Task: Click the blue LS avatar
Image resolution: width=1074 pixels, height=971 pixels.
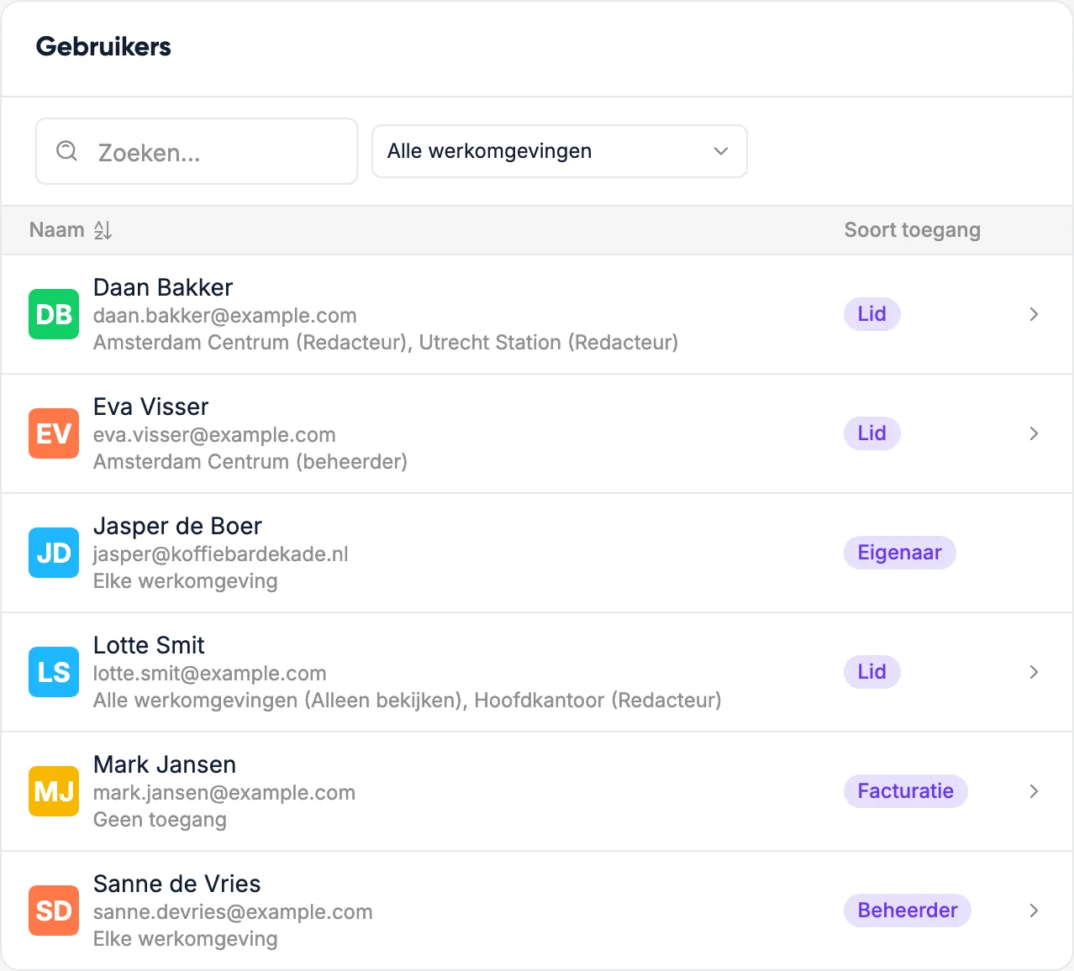Action: (x=54, y=672)
